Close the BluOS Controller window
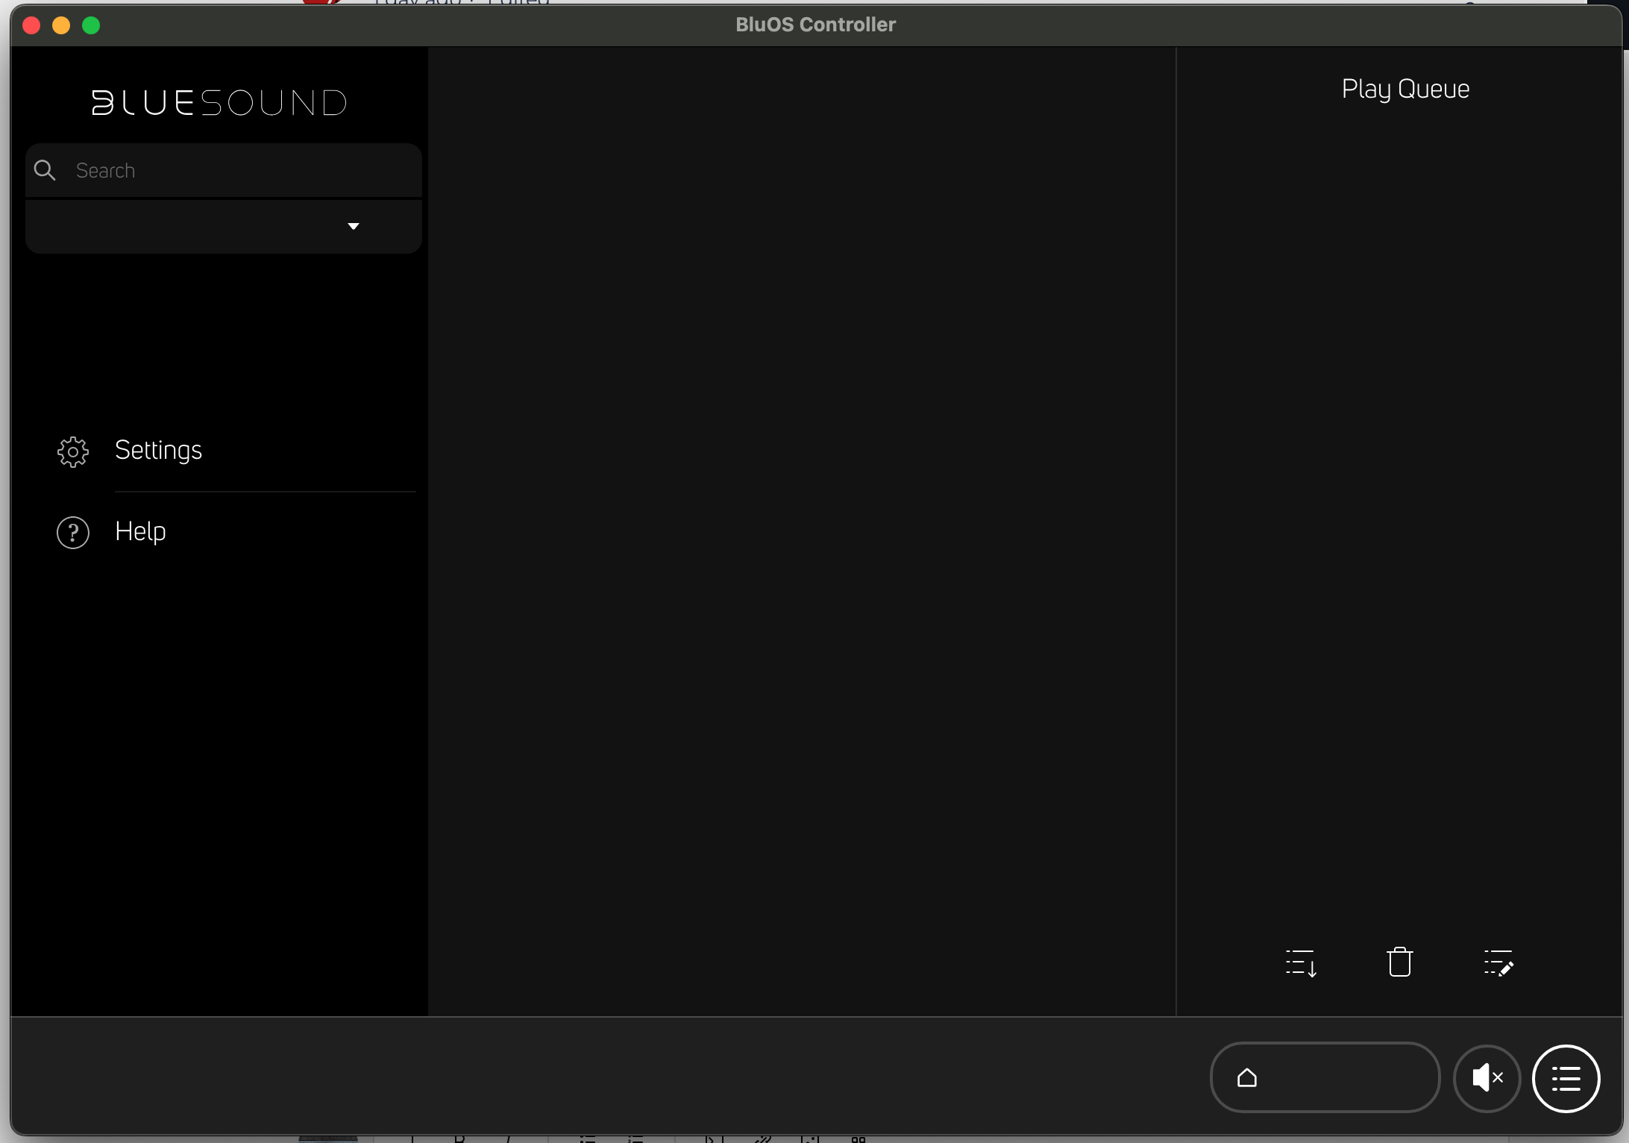 (x=31, y=25)
